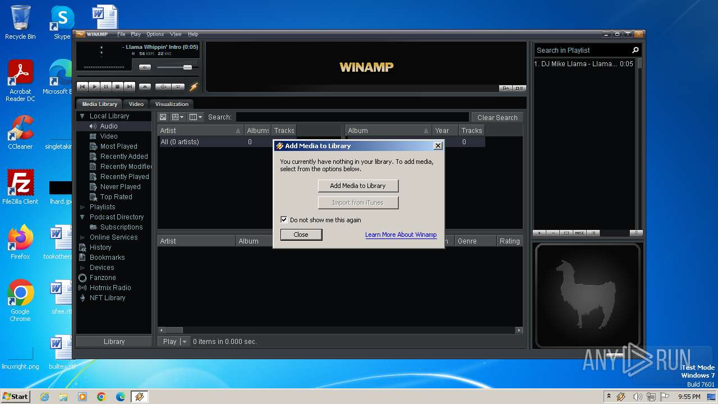Open the File menu
718x404 pixels.
point(121,34)
